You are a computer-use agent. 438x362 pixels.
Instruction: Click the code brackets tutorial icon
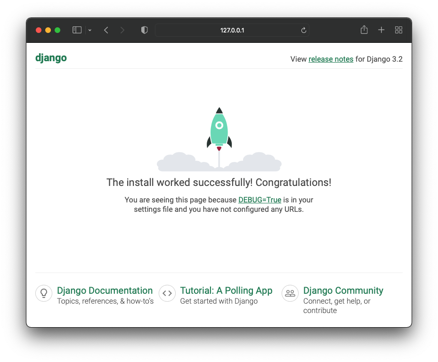(x=167, y=293)
